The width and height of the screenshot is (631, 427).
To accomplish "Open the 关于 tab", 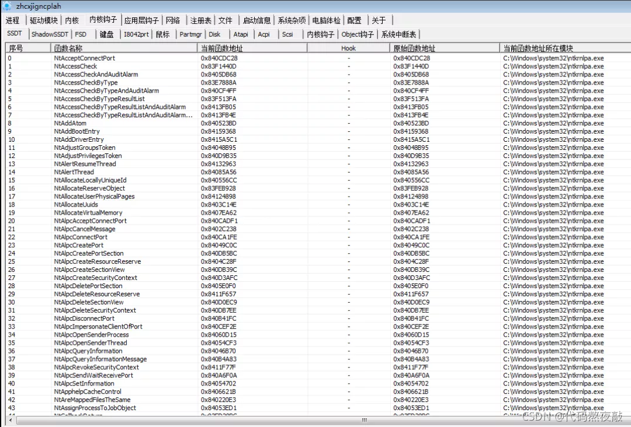I will [x=379, y=20].
